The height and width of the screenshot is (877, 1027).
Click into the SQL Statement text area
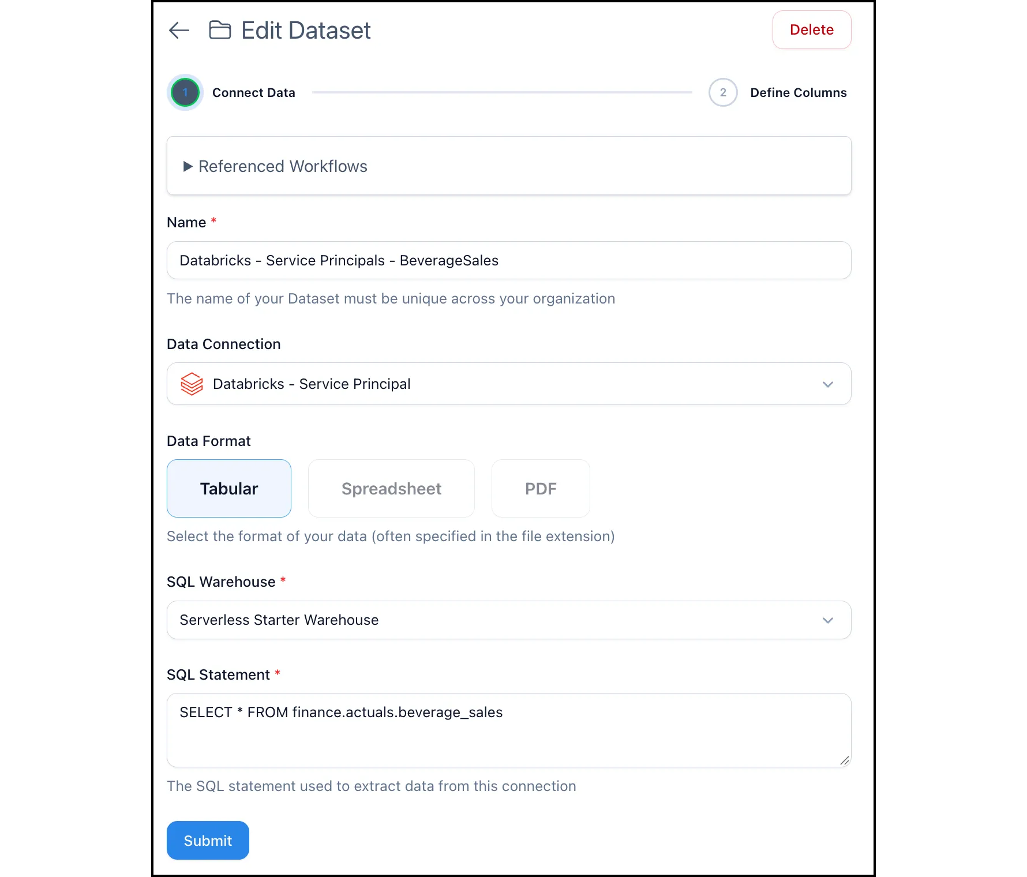509,730
